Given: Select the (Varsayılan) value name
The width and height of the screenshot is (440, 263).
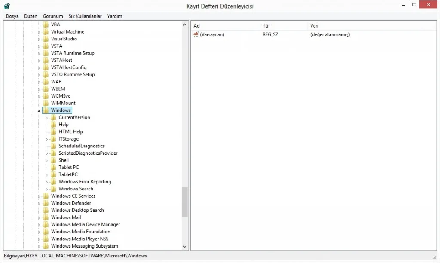Looking at the screenshot, I should tap(212, 34).
